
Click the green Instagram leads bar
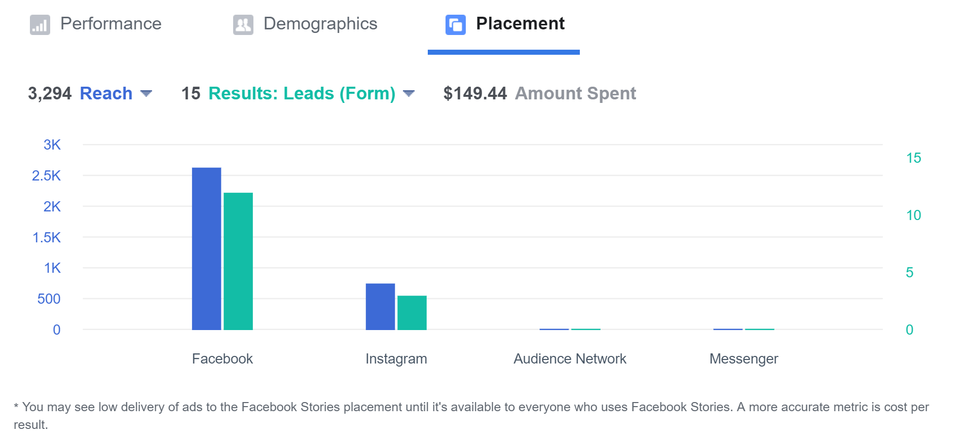(x=412, y=312)
